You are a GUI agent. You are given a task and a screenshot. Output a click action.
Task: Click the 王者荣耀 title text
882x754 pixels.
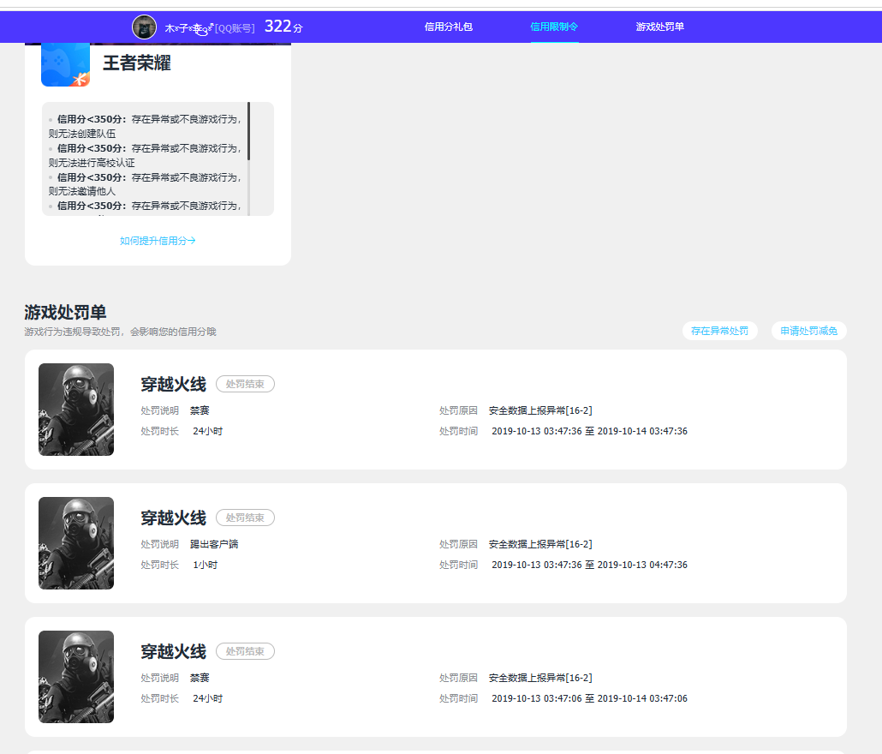tap(137, 63)
